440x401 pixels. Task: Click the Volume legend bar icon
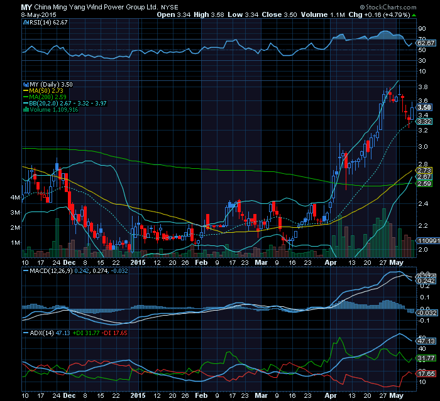point(26,110)
